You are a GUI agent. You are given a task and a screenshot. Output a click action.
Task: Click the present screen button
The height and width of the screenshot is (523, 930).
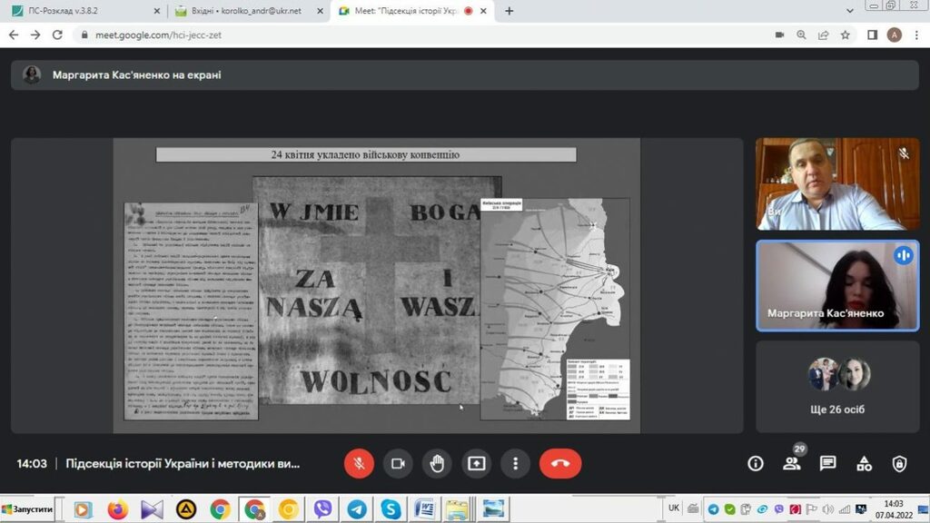tap(476, 463)
